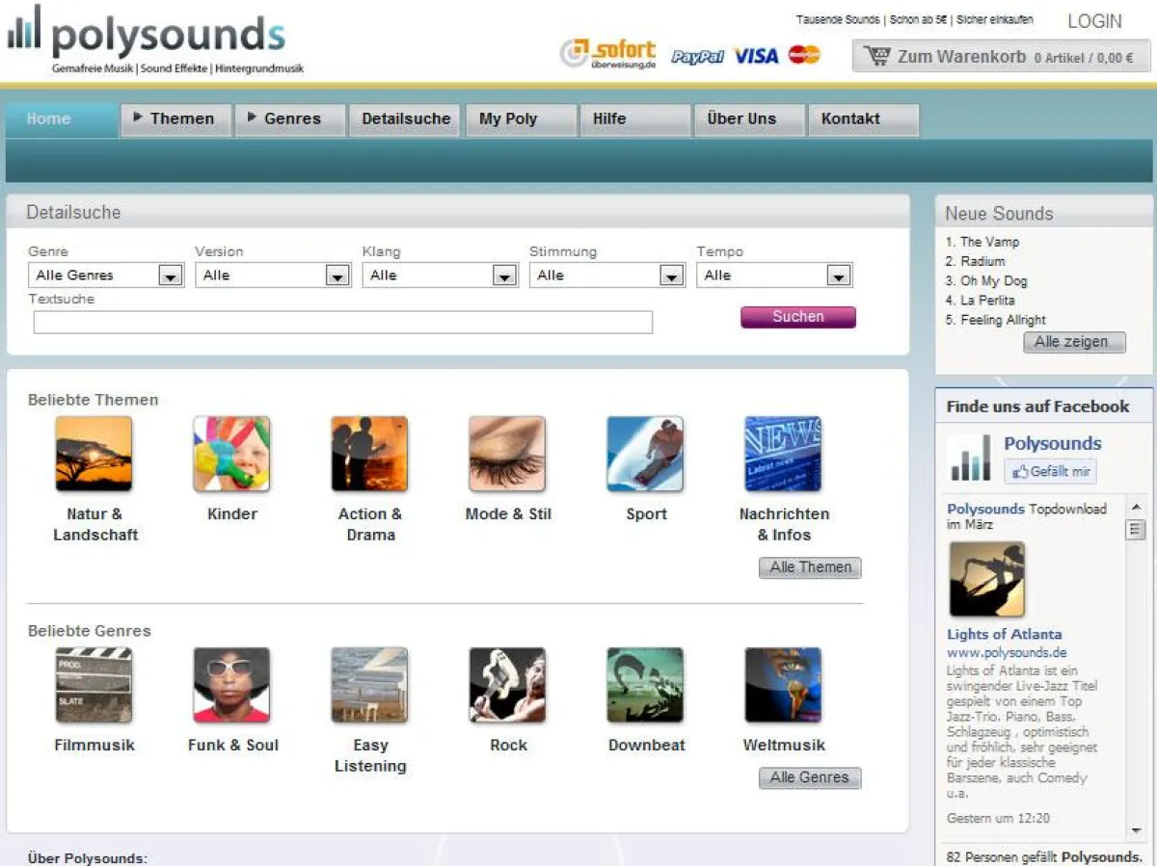Click the PayPal payment icon
This screenshot has height=866, width=1157.
click(696, 56)
